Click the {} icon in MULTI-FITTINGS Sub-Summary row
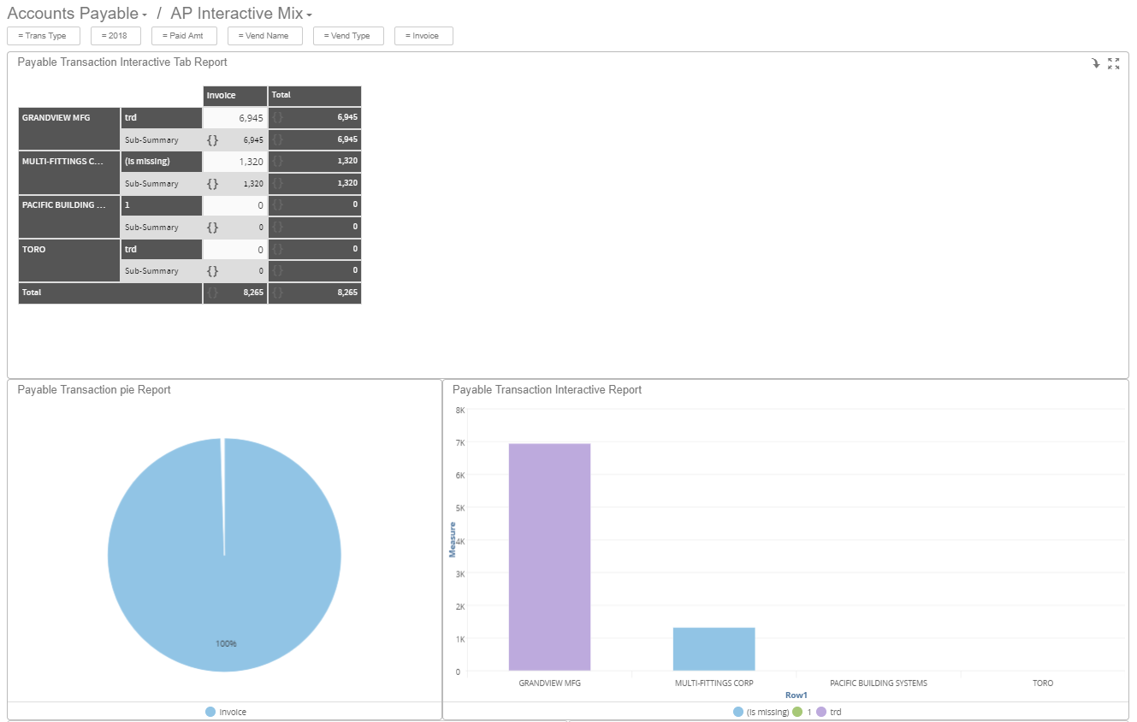 (x=213, y=183)
